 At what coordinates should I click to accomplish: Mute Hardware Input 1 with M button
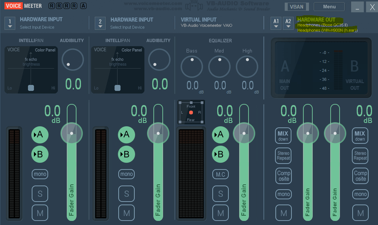(40, 213)
